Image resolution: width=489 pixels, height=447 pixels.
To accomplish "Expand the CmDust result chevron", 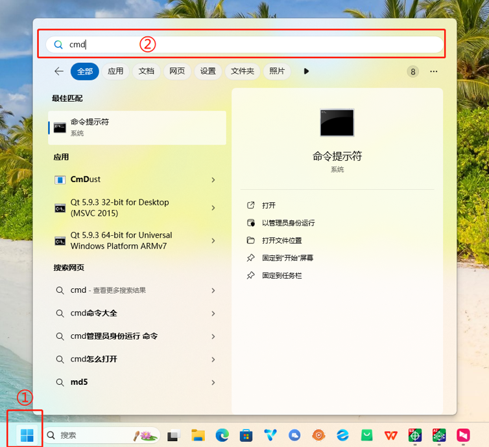I will tap(213, 179).
